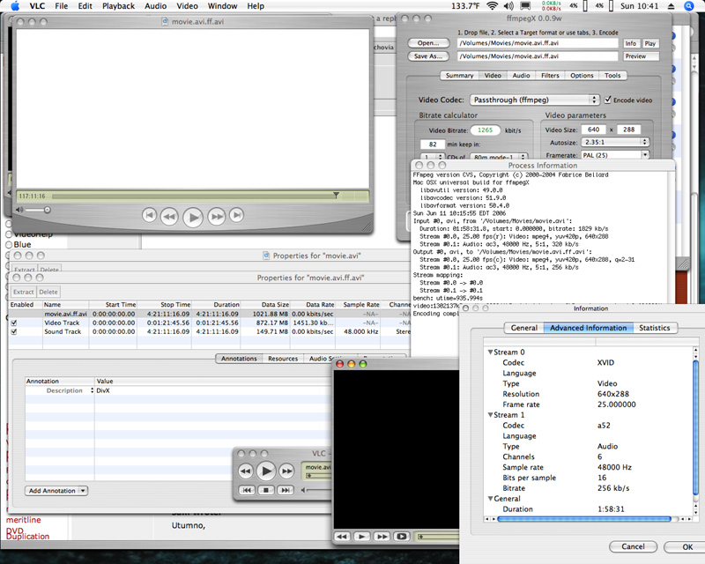Toggle the Encode video checkbox
705x564 pixels.
click(608, 100)
